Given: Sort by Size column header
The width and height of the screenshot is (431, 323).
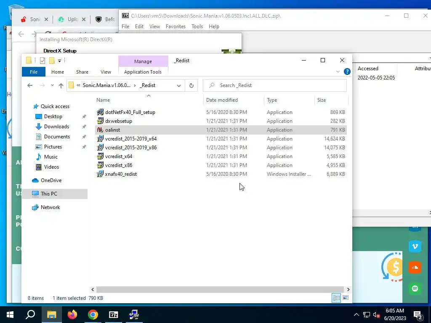Looking at the screenshot, I should pos(331,100).
